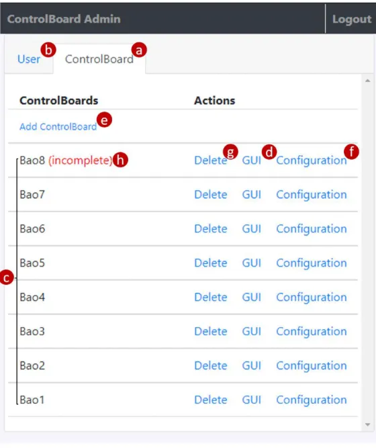Open Configuration for Bao6

pos(312,229)
